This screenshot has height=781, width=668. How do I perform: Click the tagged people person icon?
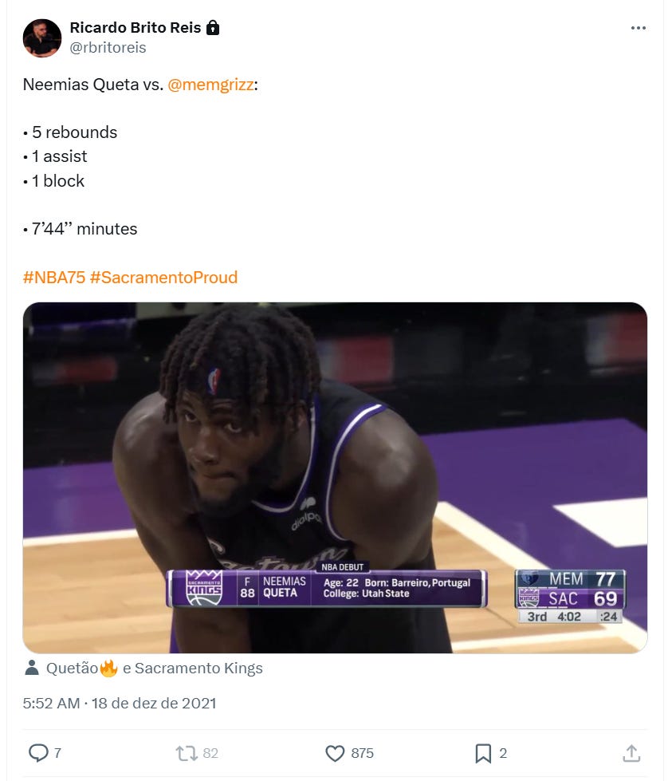click(x=32, y=668)
